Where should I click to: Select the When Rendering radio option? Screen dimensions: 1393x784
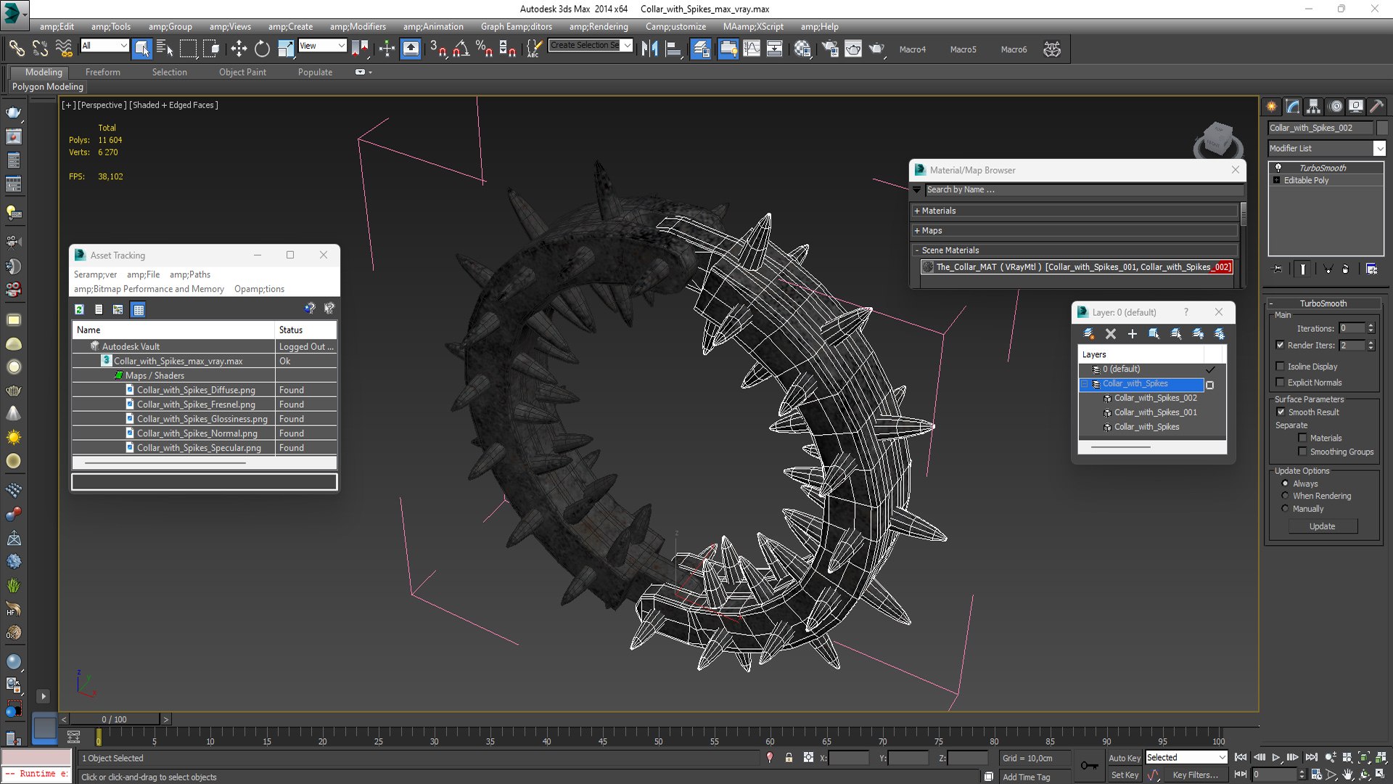pos(1285,496)
